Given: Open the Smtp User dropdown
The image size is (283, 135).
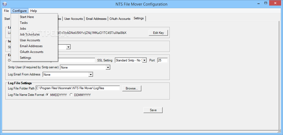Looking at the screenshot, I should (x=108, y=67).
